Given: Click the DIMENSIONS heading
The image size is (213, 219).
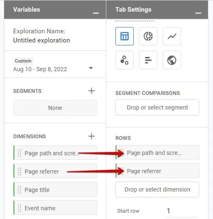Looking at the screenshot, I should [x=29, y=137].
